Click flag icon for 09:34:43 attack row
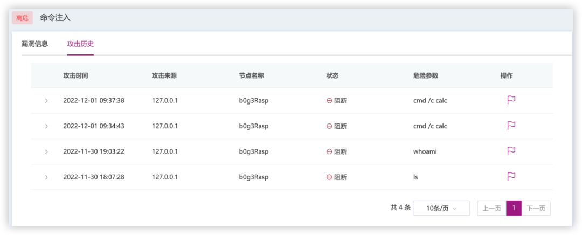 pyautogui.click(x=511, y=126)
